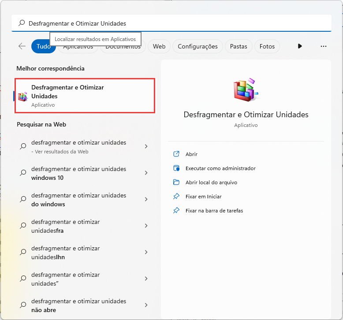Switch to the Aplicativos filter tab
The height and width of the screenshot is (320, 343).
pos(78,50)
